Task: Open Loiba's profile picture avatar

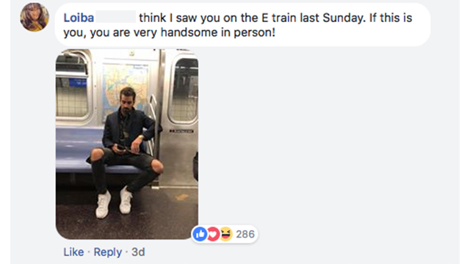Action: (35, 18)
